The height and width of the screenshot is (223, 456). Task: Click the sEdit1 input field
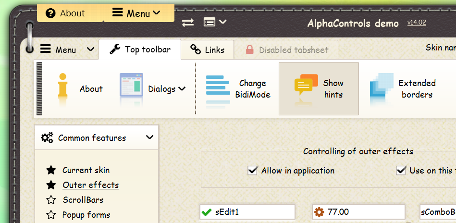tap(247, 212)
